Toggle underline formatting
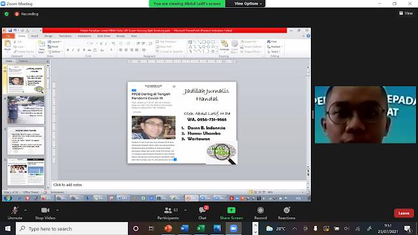 coord(78,50)
